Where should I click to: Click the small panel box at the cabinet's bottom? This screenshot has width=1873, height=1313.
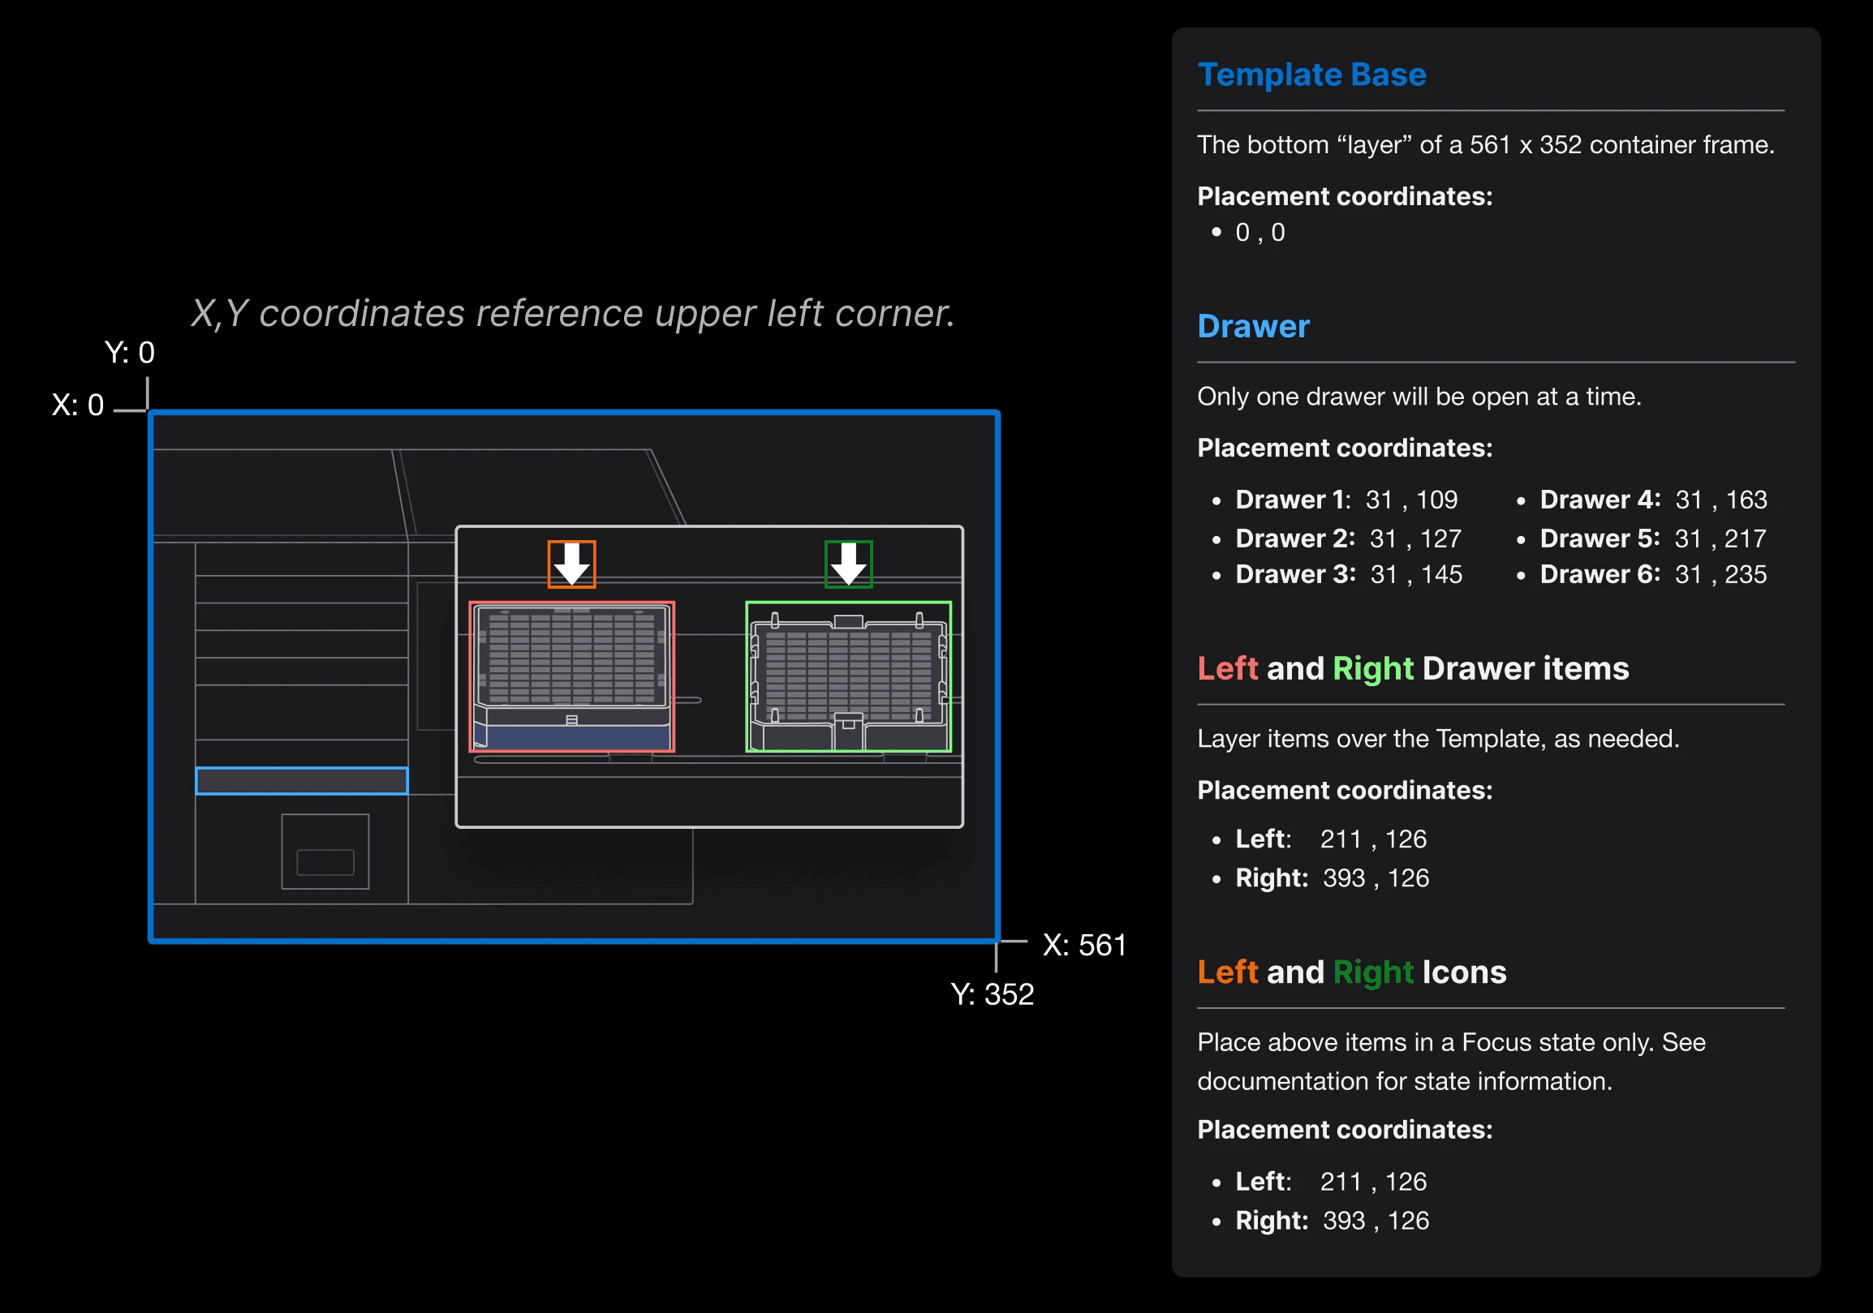click(x=325, y=852)
